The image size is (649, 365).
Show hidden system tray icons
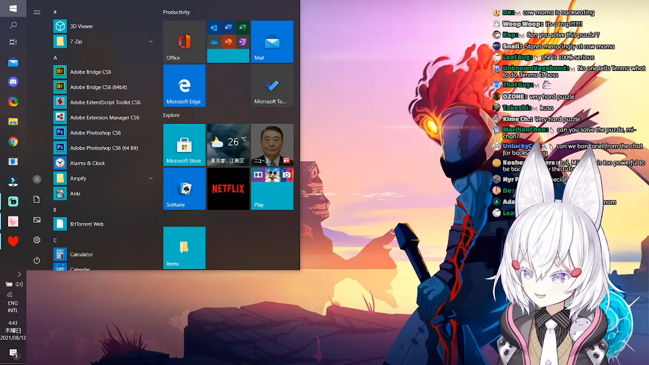[x=19, y=274]
